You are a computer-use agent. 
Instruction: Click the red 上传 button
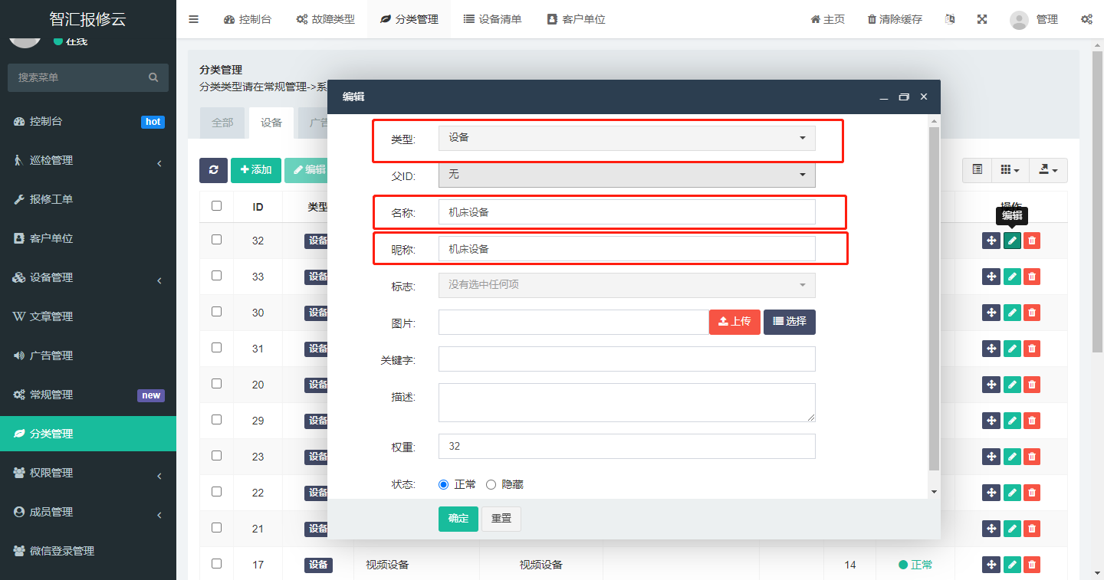[734, 322]
